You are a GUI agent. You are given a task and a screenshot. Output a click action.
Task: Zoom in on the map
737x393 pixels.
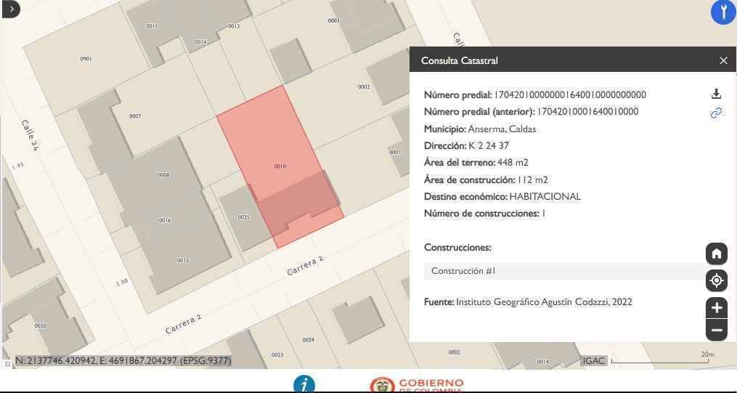pos(716,307)
